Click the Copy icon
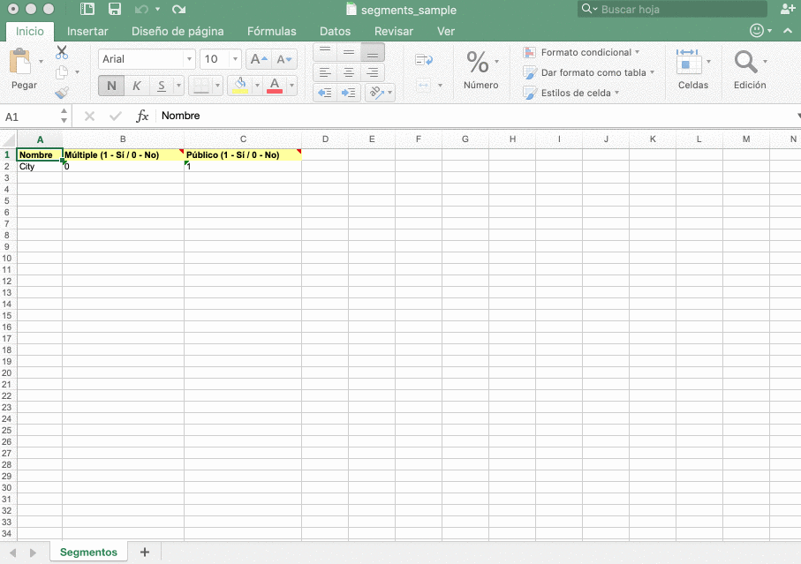Screen dimensions: 801x564 point(62,72)
